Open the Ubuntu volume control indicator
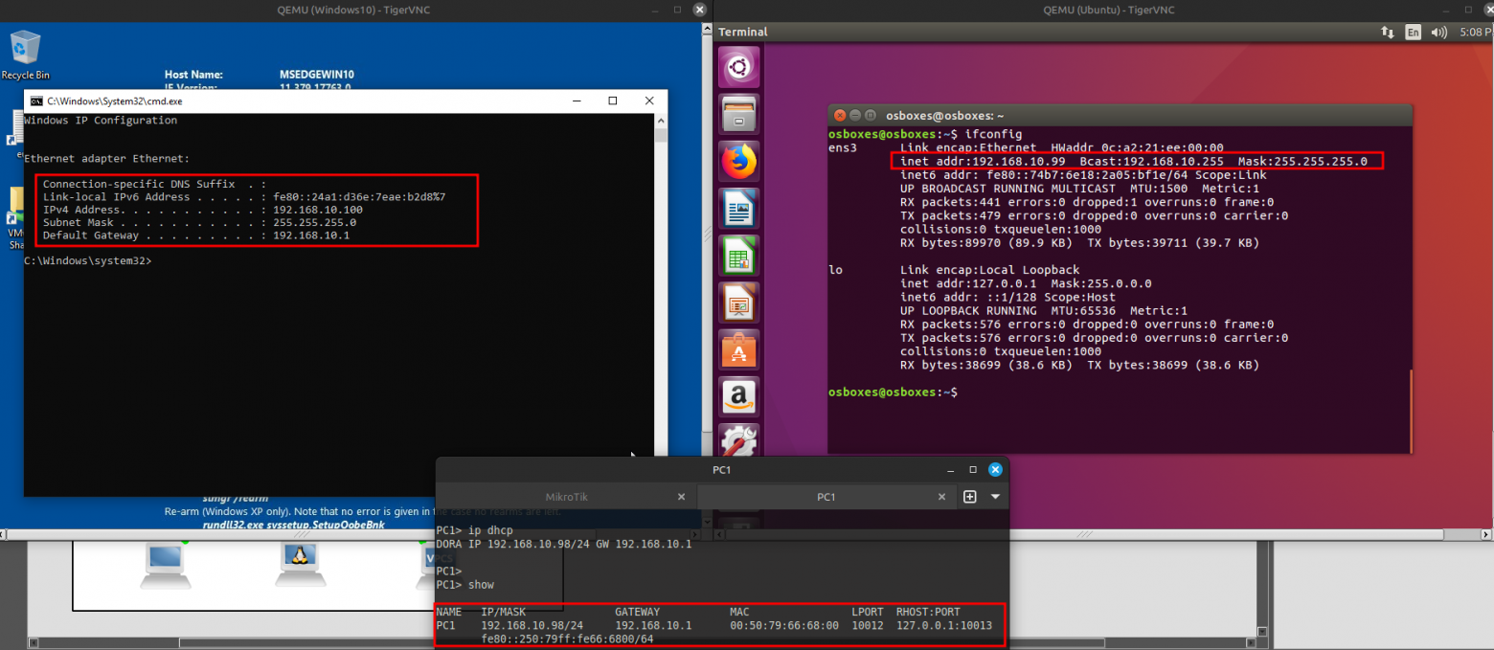The width and height of the screenshot is (1494, 650). pos(1439,32)
